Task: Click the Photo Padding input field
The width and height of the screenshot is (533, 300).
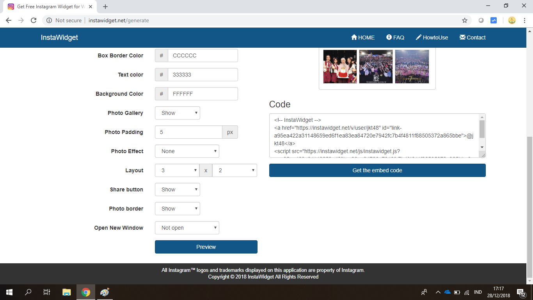Action: click(188, 132)
